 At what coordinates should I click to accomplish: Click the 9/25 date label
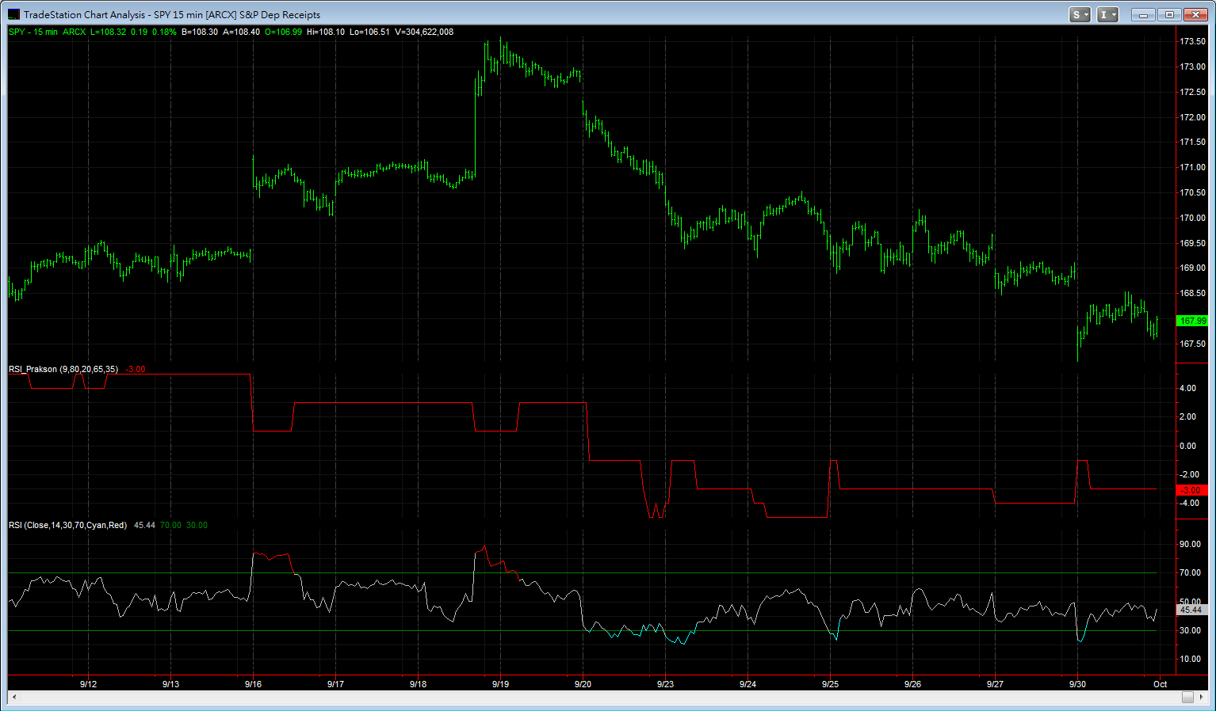[831, 685]
